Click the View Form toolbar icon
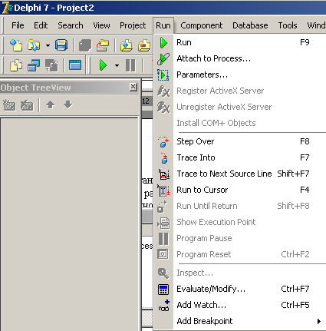Viewport: 326px width, 331px height. tap(34, 65)
